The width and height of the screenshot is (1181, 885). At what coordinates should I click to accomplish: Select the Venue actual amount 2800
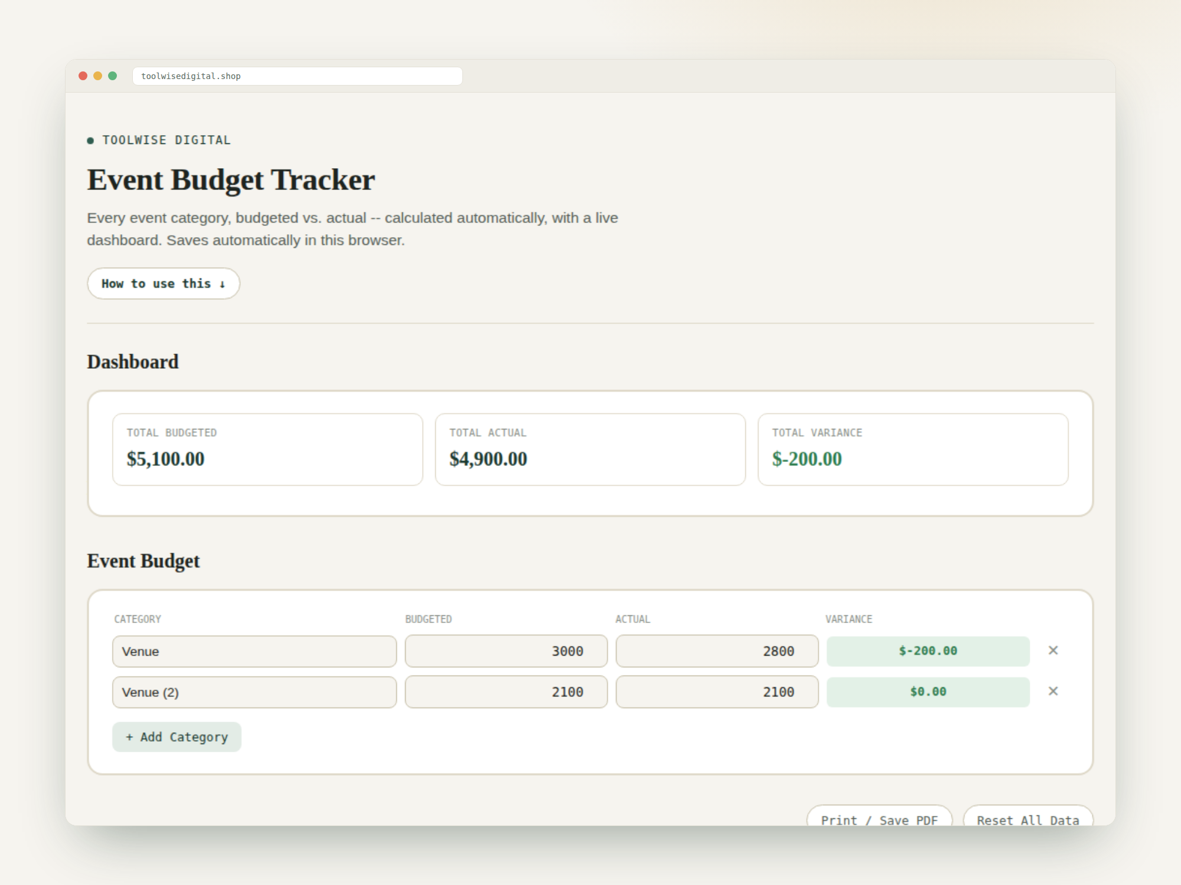click(x=717, y=651)
